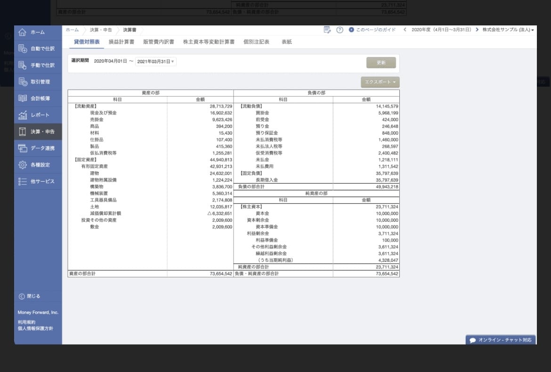Click the 長期借入金 row label
Screen dimensions: 551x372
click(x=267, y=180)
